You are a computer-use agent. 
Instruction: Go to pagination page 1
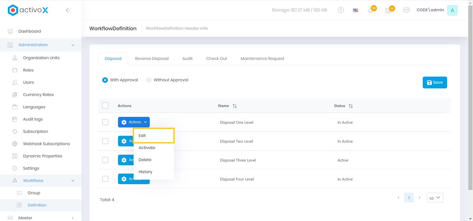tap(409, 198)
